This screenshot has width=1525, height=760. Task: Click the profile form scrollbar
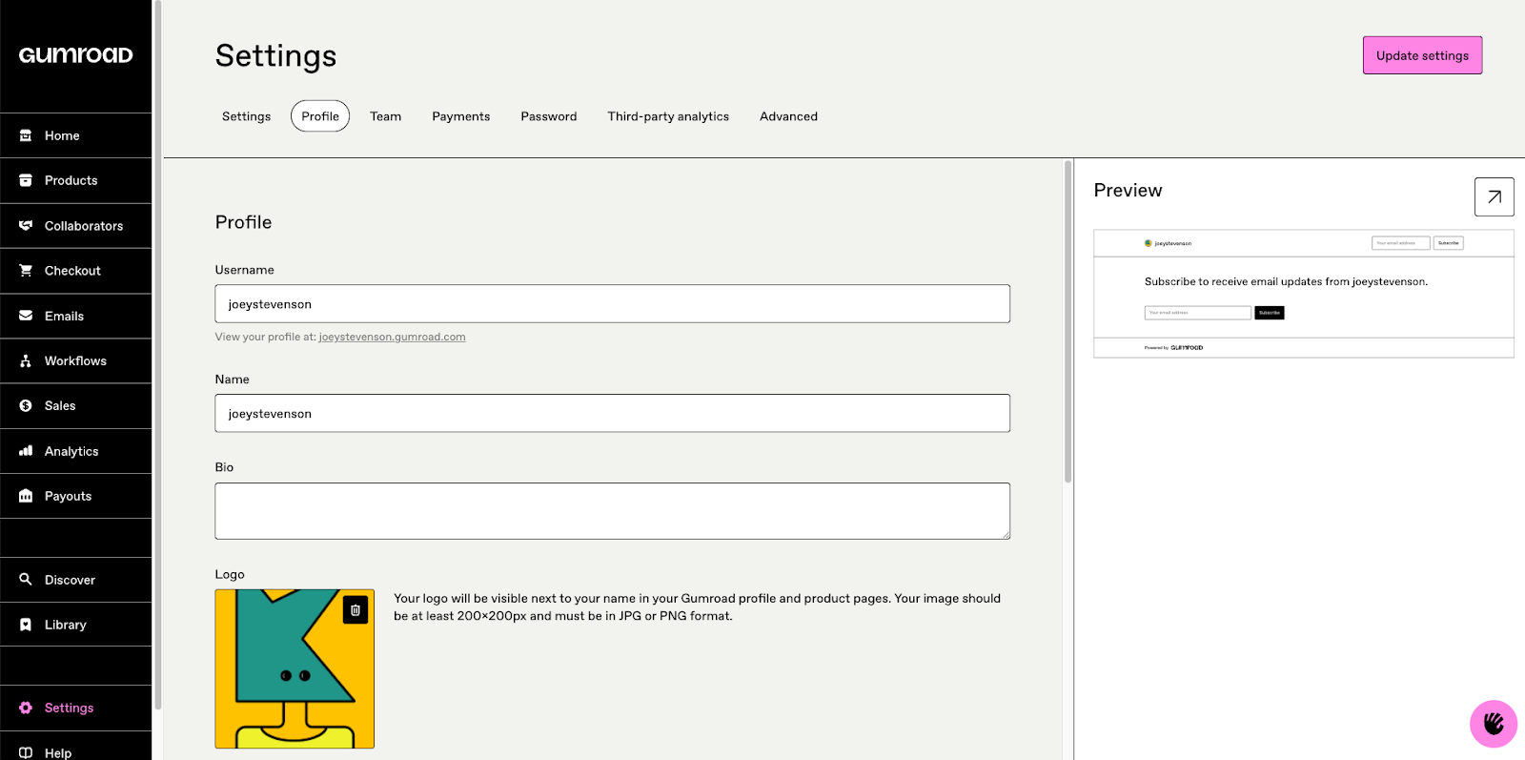[x=1067, y=322]
